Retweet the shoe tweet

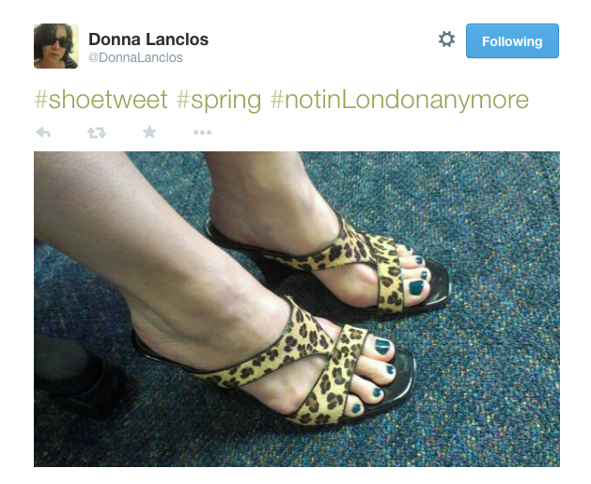point(97,133)
